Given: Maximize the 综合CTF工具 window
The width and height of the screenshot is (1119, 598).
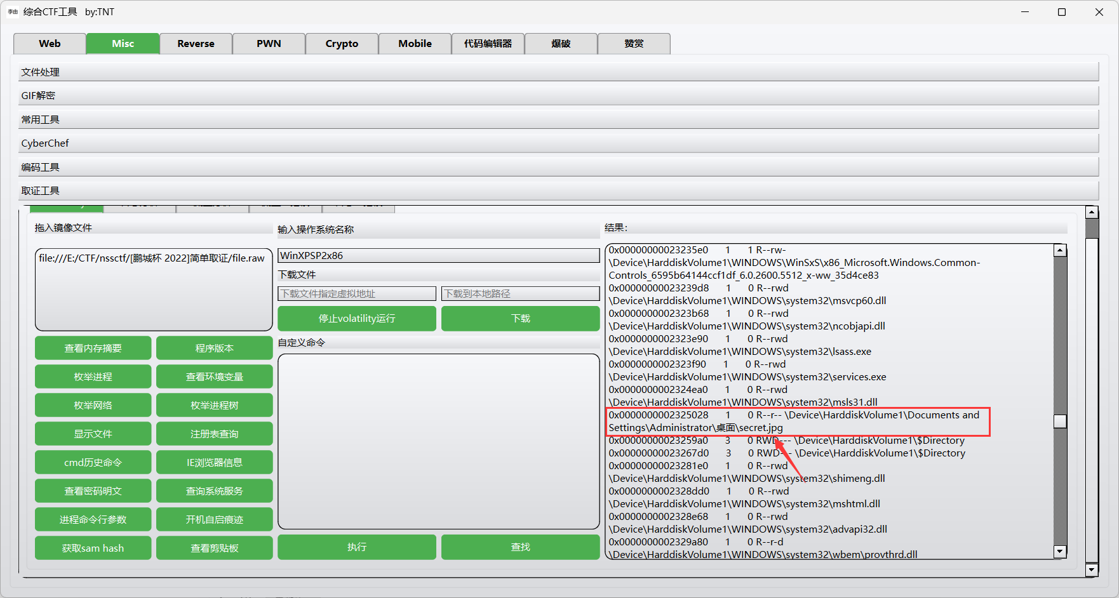Looking at the screenshot, I should pos(1062,12).
